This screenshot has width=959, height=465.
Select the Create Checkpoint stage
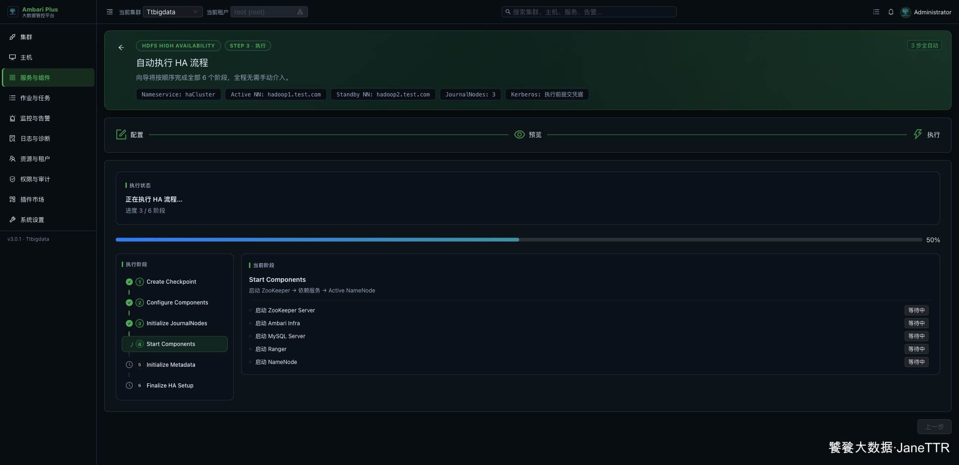pos(174,282)
